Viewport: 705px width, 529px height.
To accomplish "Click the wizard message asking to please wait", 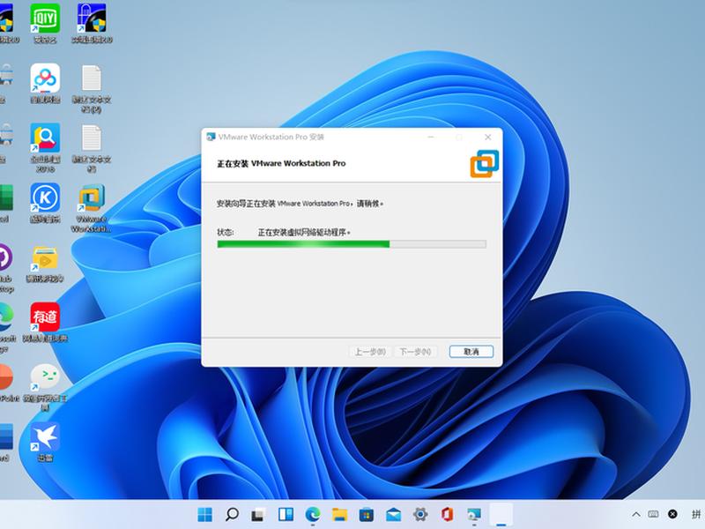I will click(301, 204).
